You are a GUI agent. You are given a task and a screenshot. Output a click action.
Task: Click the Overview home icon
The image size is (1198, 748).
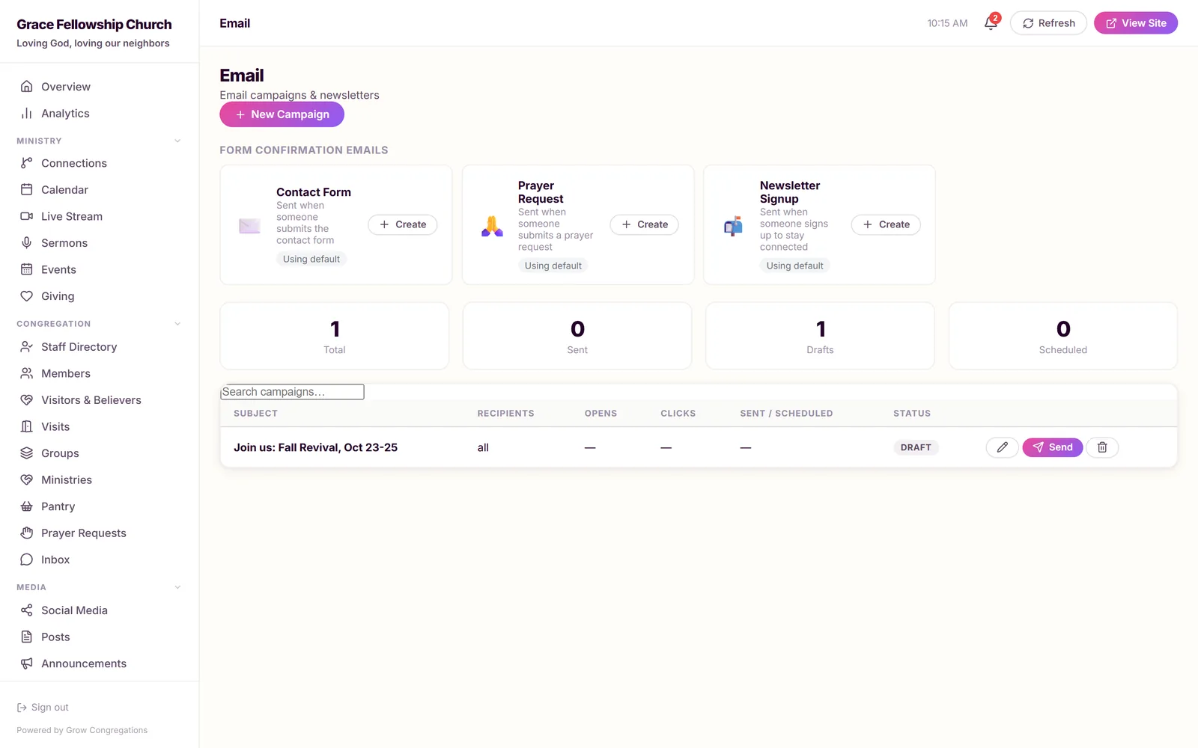click(27, 87)
